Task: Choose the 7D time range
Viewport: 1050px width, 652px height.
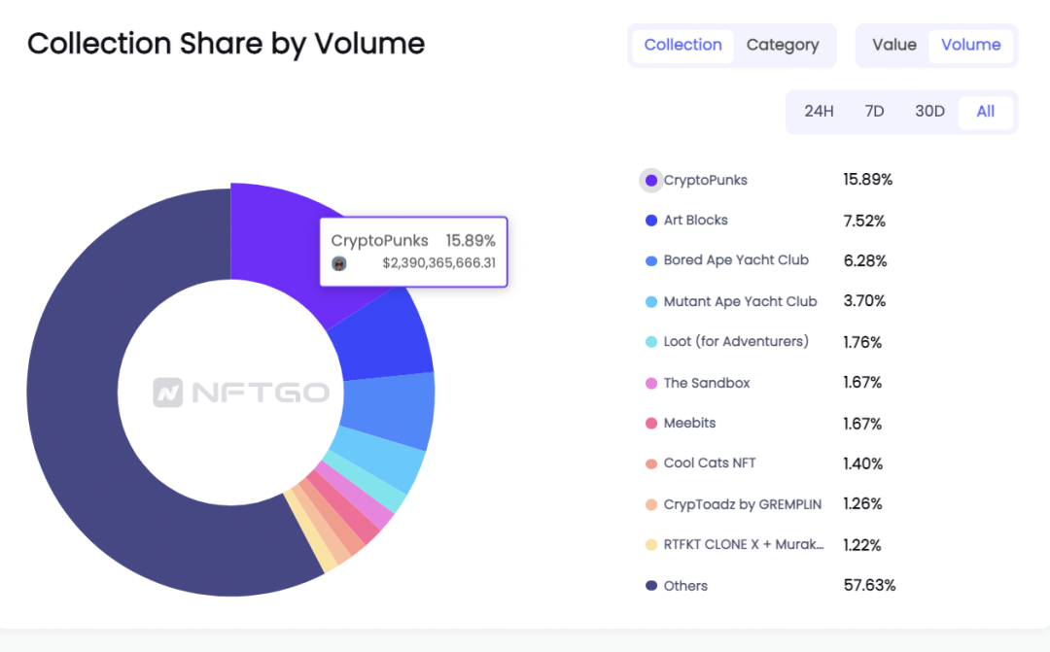Action: [x=874, y=111]
